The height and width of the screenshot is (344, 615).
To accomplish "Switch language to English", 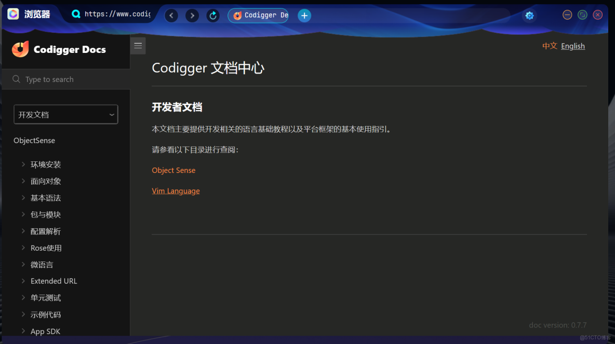I will pos(573,46).
